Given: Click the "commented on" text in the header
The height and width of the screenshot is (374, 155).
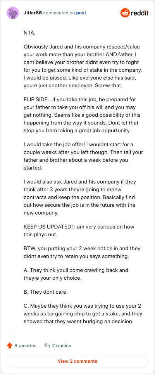Looking at the screenshot, I should pyautogui.click(x=59, y=13).
